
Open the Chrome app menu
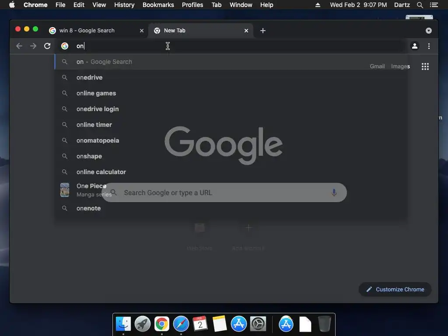35,5
